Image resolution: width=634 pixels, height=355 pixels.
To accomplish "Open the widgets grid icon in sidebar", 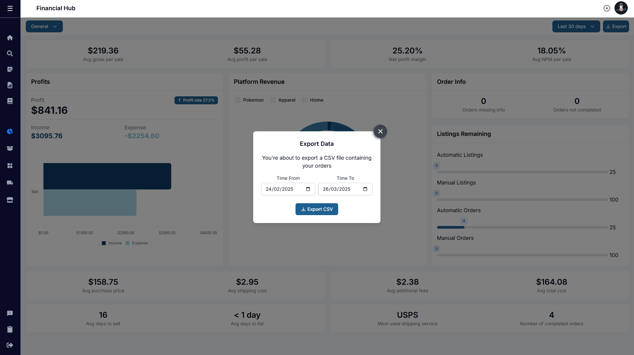I will (x=10, y=166).
